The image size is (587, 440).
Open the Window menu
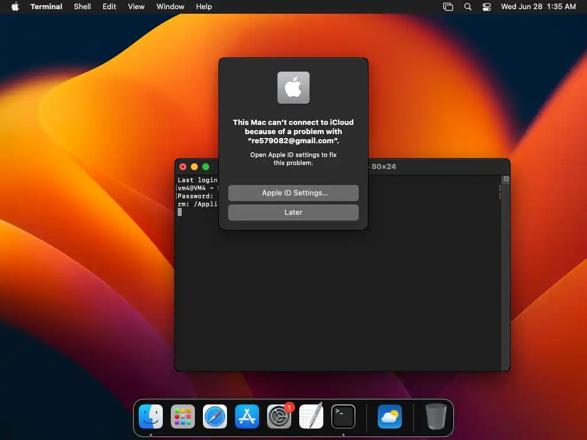170,6
